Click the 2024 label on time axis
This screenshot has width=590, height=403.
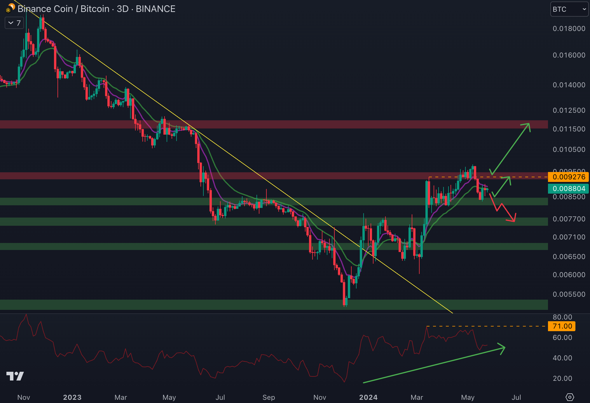click(x=368, y=397)
